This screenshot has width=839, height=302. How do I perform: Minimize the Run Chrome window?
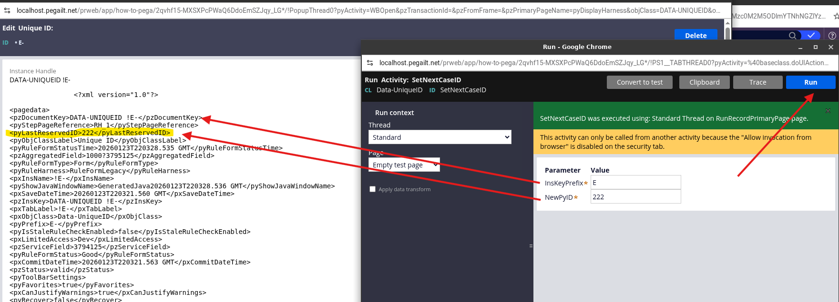click(800, 47)
